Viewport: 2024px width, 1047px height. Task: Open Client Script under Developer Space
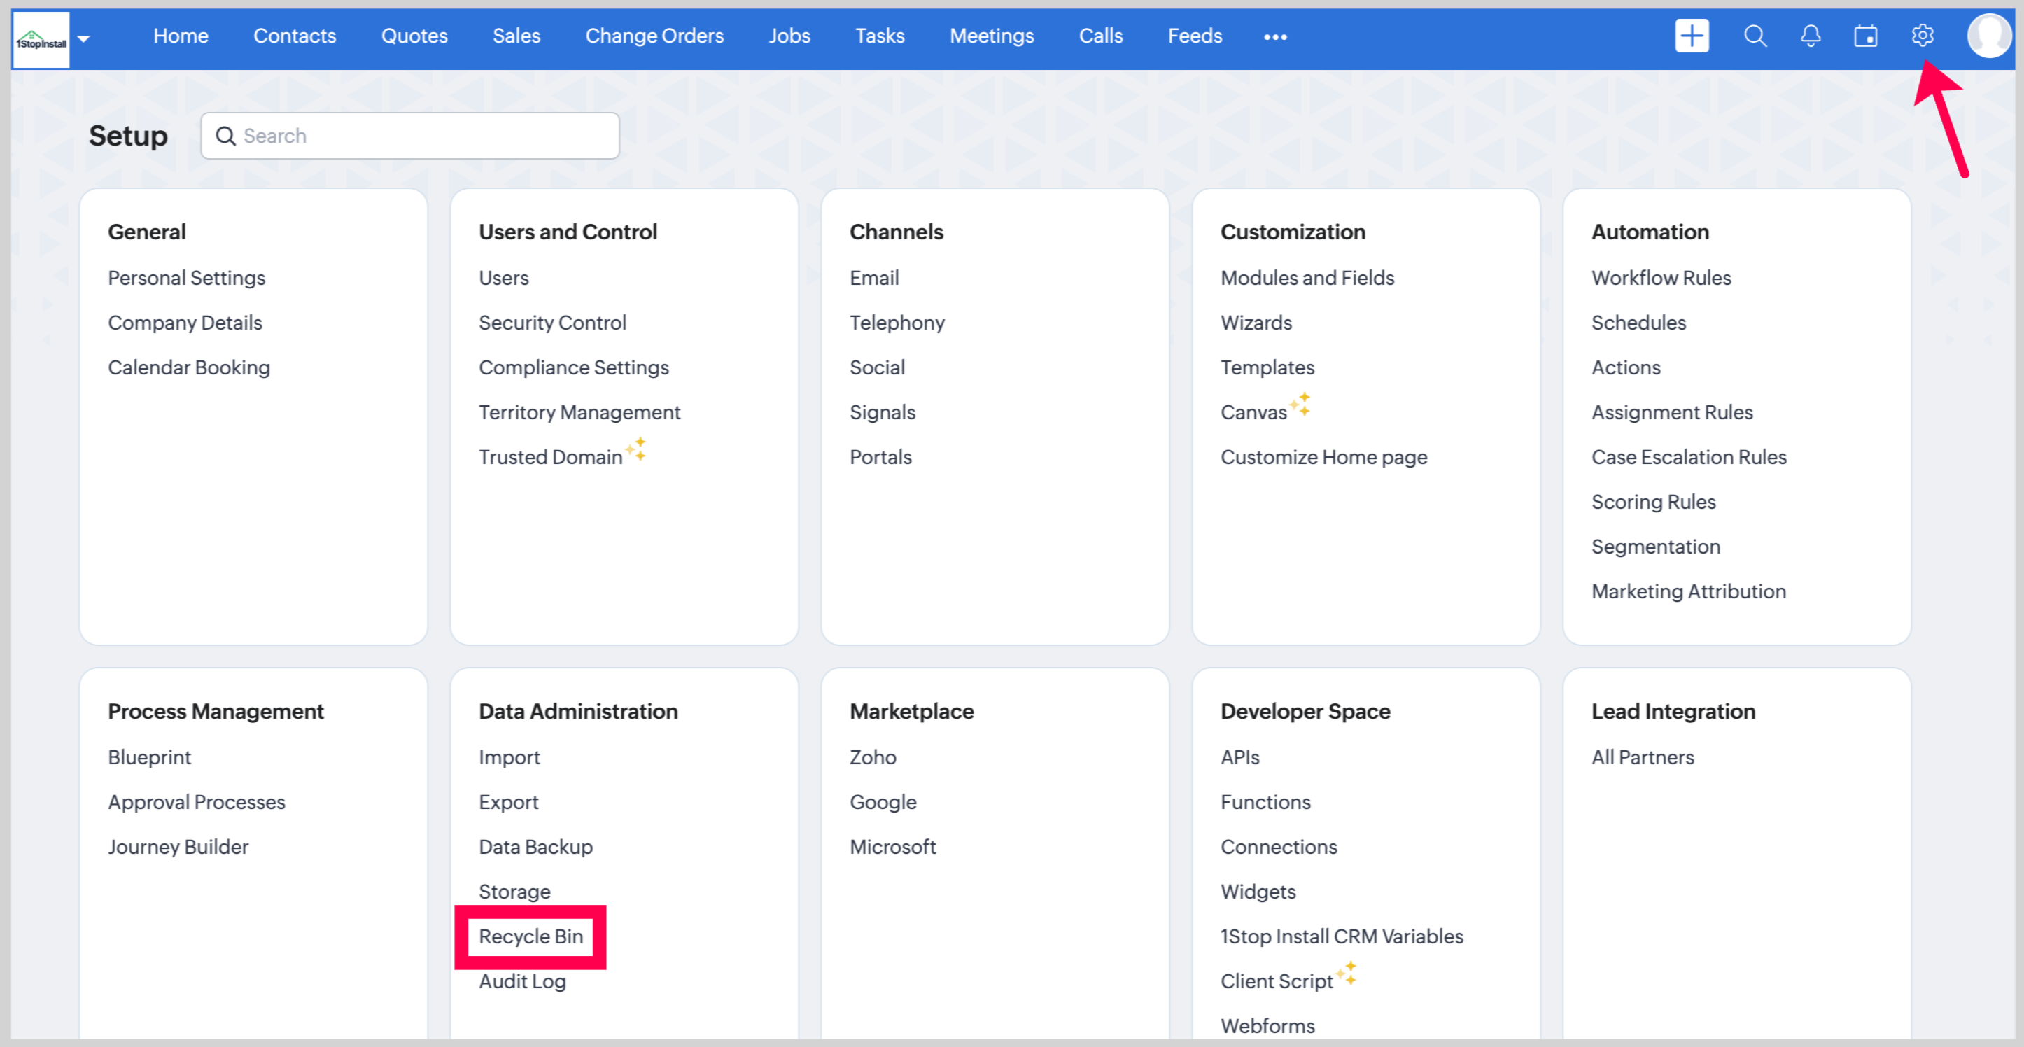pos(1276,981)
